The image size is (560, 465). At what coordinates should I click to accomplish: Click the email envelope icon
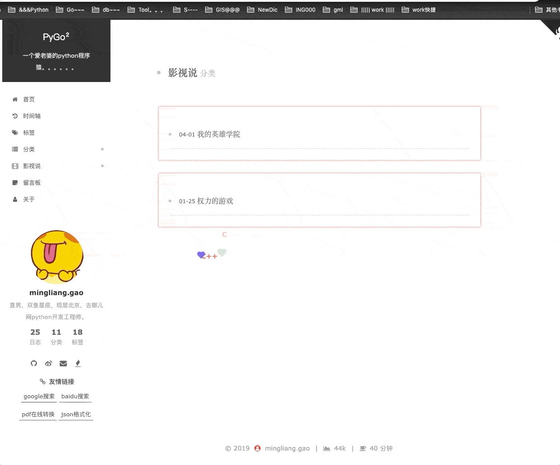[x=63, y=363]
